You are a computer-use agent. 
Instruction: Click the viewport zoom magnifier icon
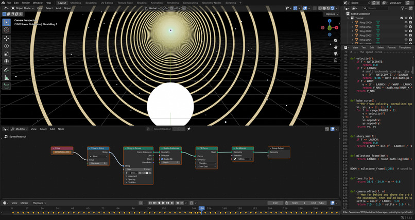336,41
